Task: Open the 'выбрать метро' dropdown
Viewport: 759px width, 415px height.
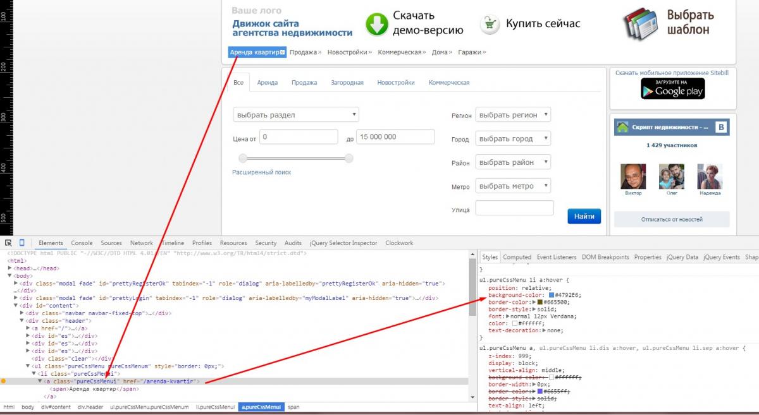Action: [x=513, y=186]
